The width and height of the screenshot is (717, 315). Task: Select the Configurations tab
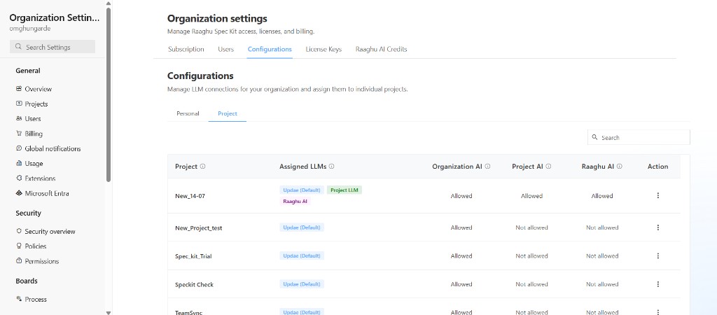pos(270,50)
